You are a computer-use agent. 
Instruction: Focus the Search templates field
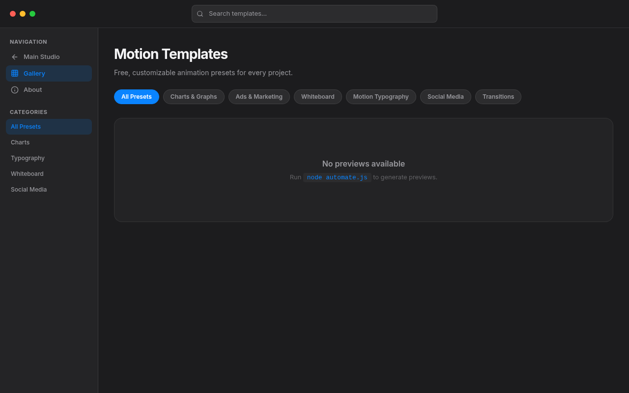tap(314, 14)
